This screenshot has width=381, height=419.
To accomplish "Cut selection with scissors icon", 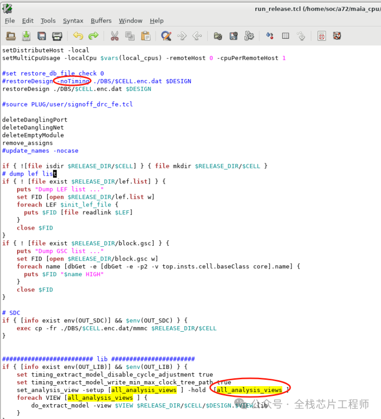I will [x=114, y=36].
